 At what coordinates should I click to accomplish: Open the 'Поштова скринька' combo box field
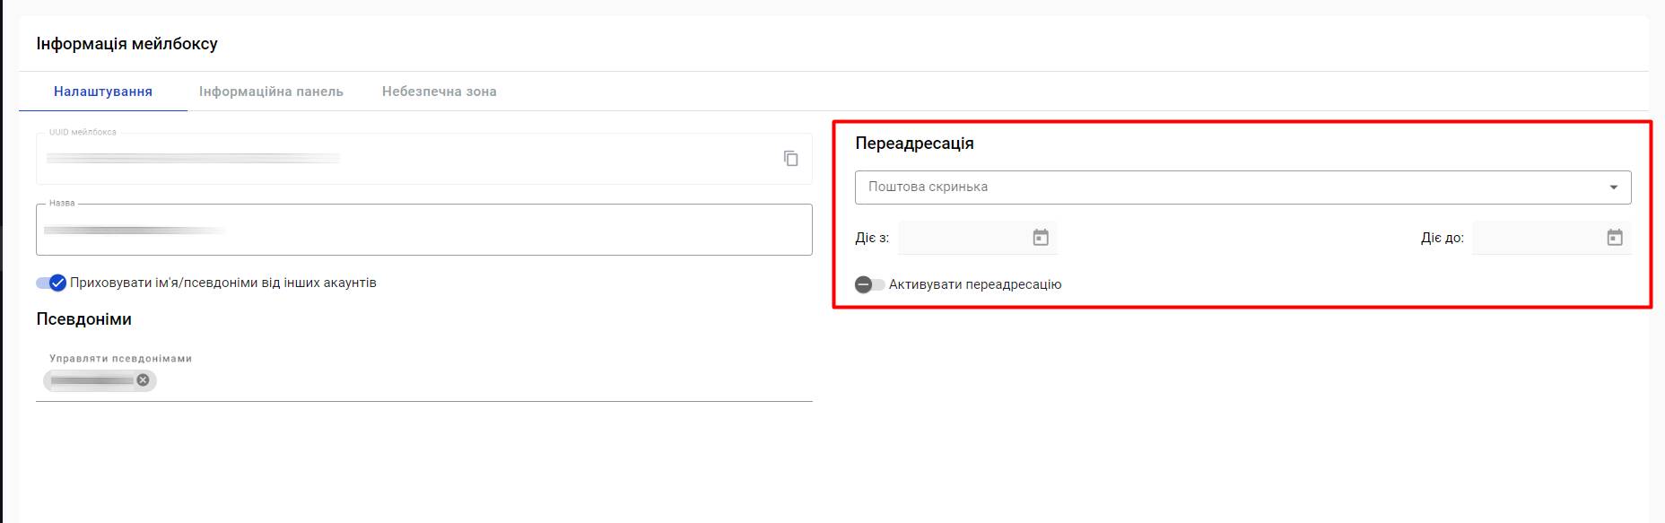[1229, 187]
